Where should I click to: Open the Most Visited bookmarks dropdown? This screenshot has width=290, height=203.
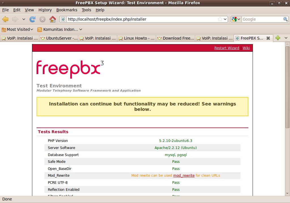pos(18,29)
